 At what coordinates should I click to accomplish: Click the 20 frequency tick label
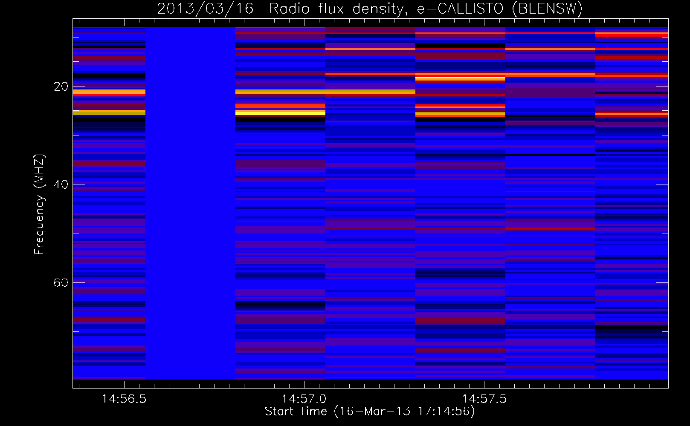[61, 87]
